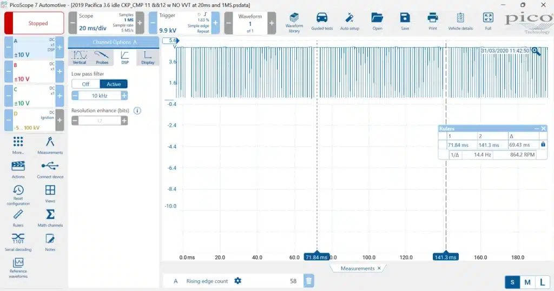Increase low pass filter 10 kHz frequency
The image size is (554, 291).
(x=124, y=96)
